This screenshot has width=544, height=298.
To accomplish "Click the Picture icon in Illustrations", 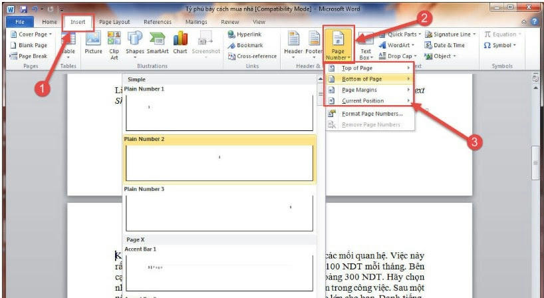I will (x=93, y=43).
